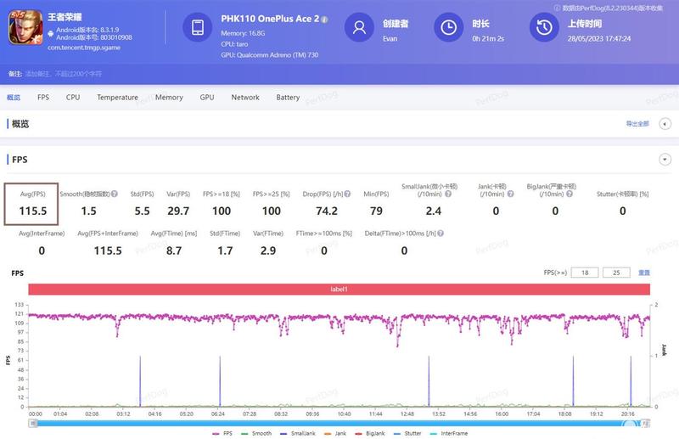Click the Var(FPS) value 29.7
The image size is (679, 439).
click(178, 211)
